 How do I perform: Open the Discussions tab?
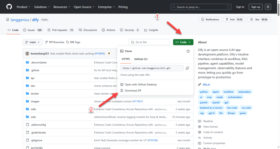pyautogui.click(x=88, y=30)
